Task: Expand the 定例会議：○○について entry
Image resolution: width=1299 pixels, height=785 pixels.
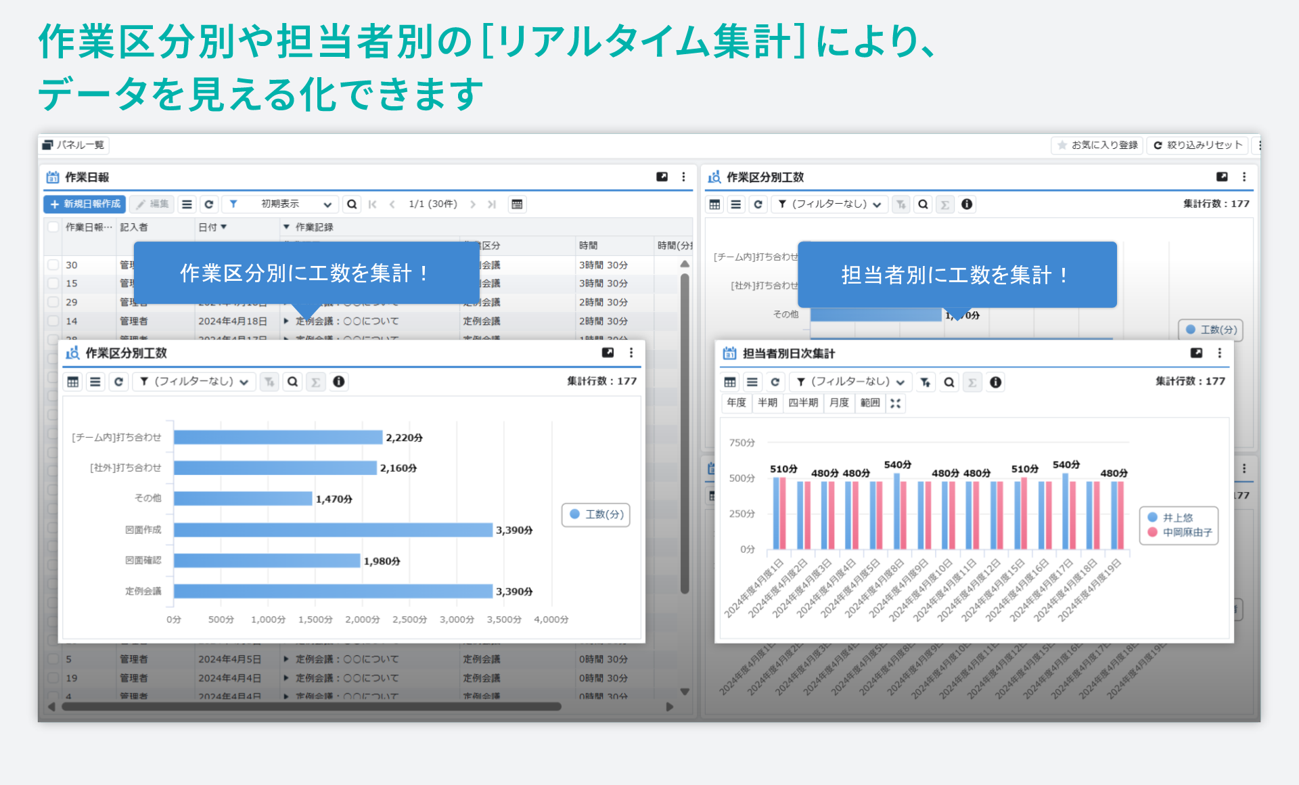Action: (x=287, y=321)
